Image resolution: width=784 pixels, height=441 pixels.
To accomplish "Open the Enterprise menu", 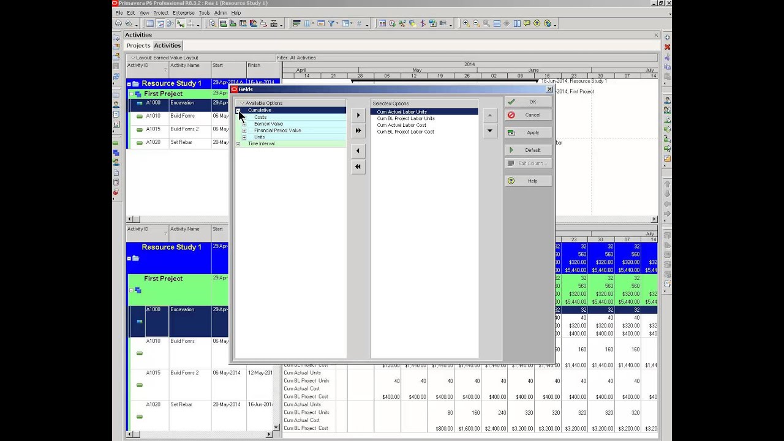I will click(183, 13).
